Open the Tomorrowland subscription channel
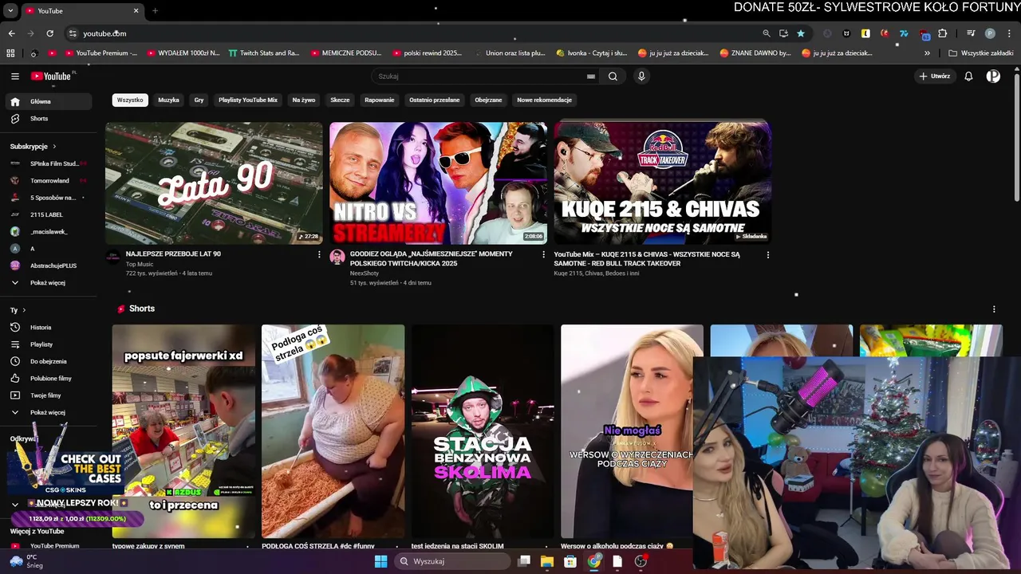1021x574 pixels. 49,181
